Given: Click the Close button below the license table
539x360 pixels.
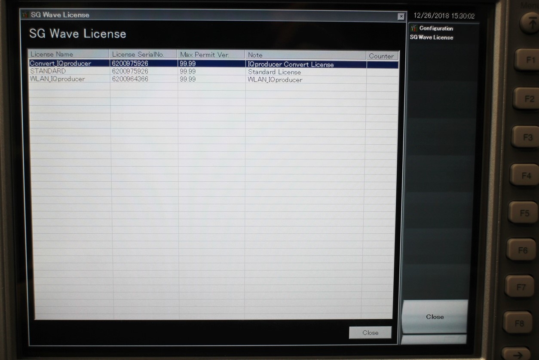Looking at the screenshot, I should tap(370, 333).
